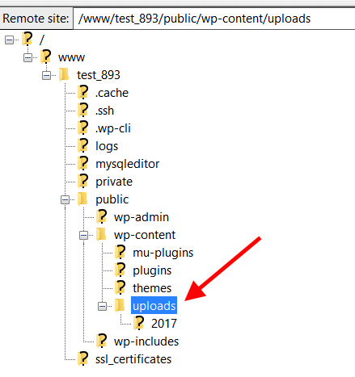Collapse the test_893 folder node
The width and height of the screenshot is (355, 377).
(46, 75)
